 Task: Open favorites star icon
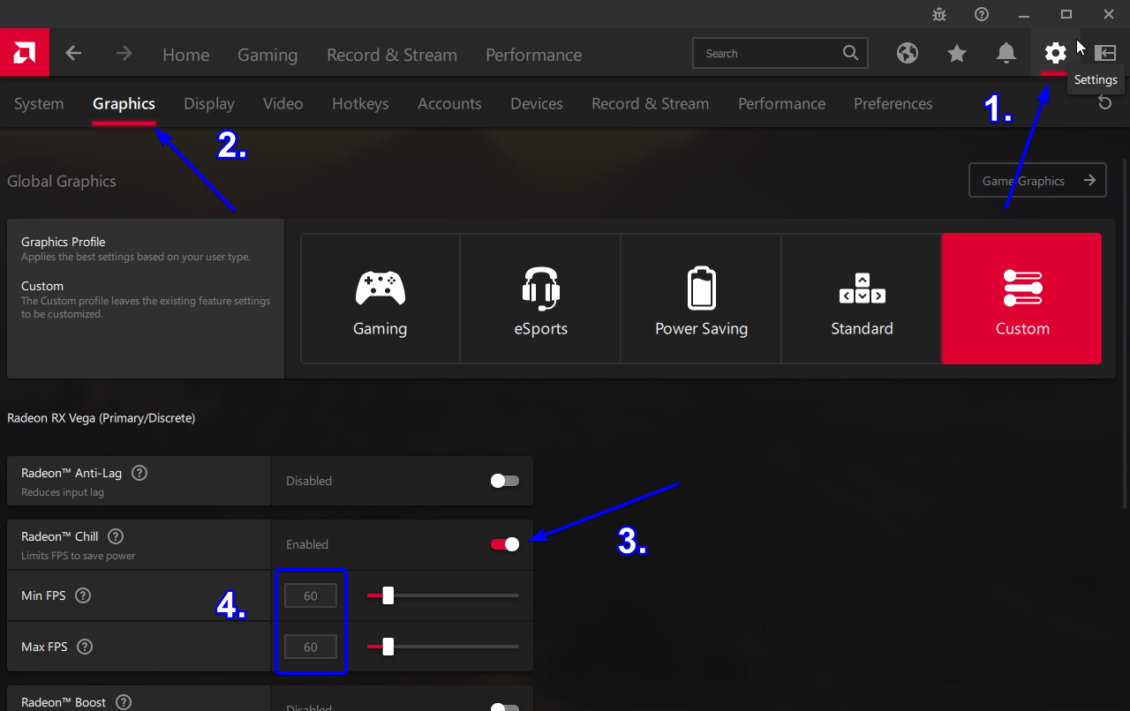956,54
